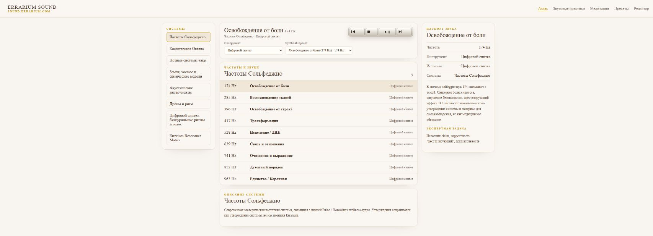Choose the Нотные системы чакр system

[x=188, y=60]
